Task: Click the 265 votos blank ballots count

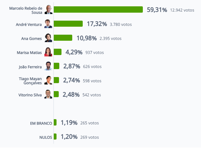Action: [x=90, y=123]
